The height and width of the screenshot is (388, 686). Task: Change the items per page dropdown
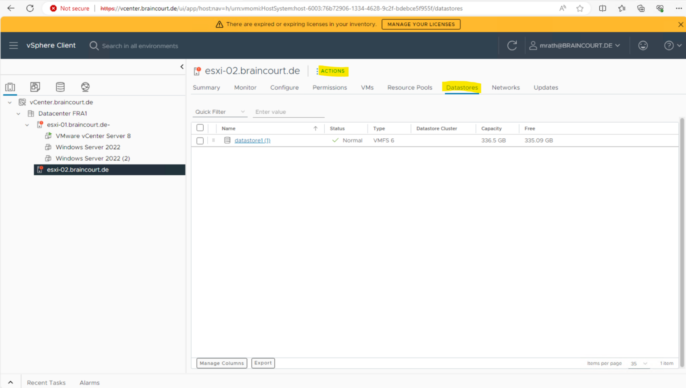(639, 363)
